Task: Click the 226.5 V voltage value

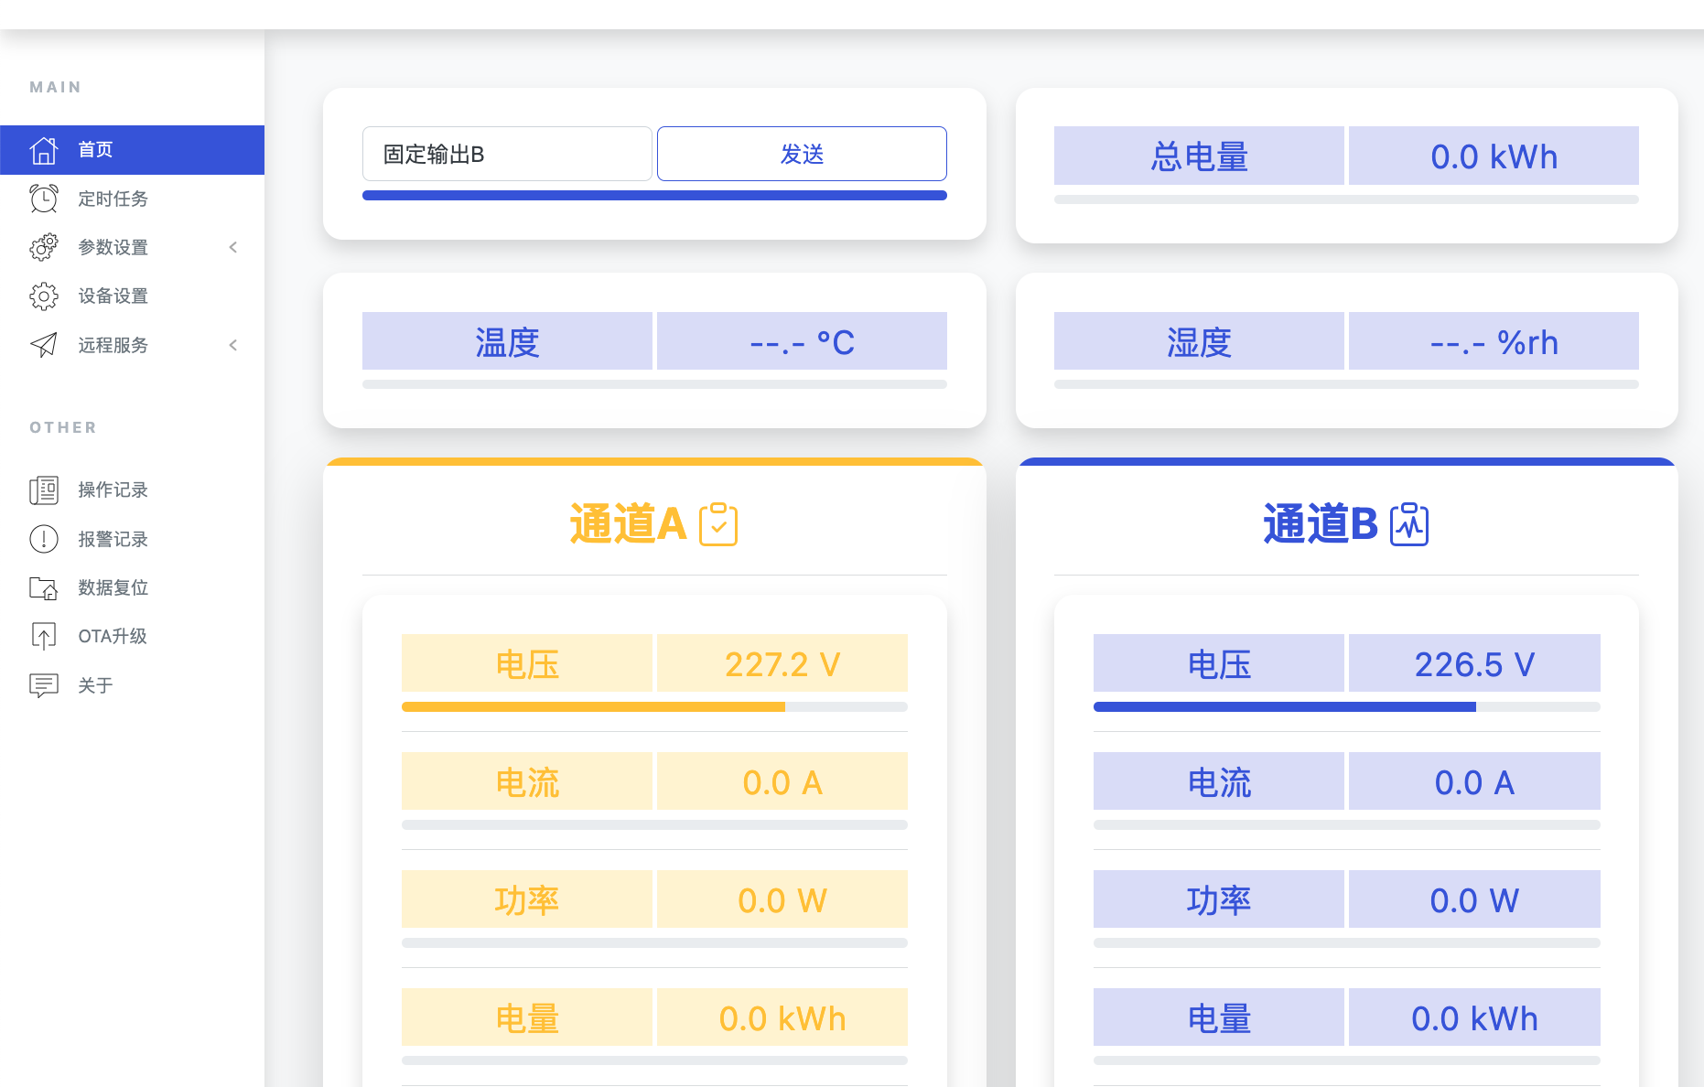Action: coord(1474,663)
